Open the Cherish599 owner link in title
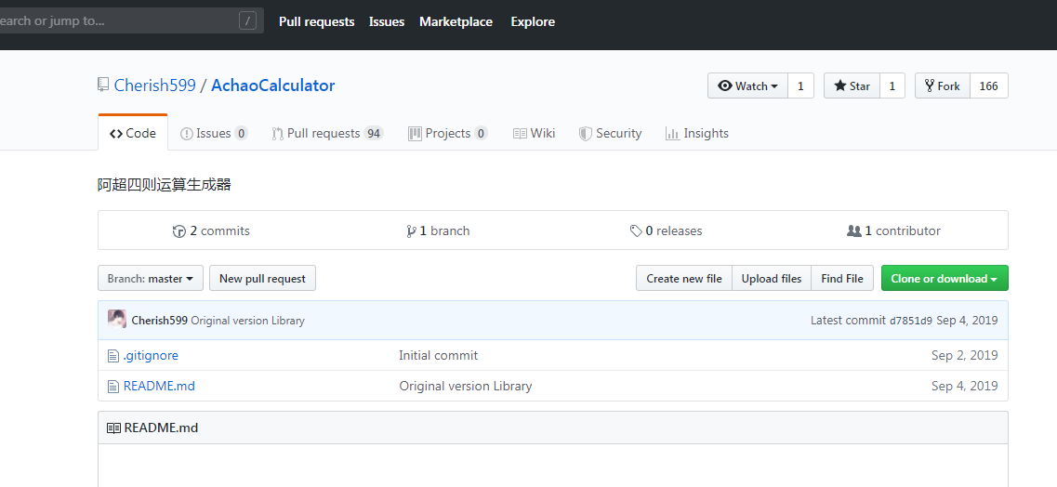 click(x=155, y=86)
